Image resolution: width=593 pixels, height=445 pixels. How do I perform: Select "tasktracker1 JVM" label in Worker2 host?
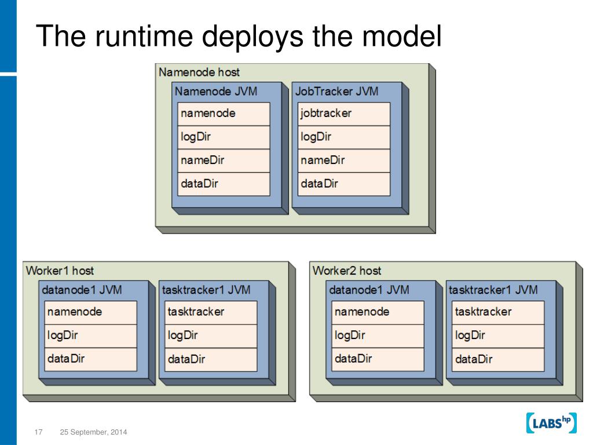(x=493, y=290)
